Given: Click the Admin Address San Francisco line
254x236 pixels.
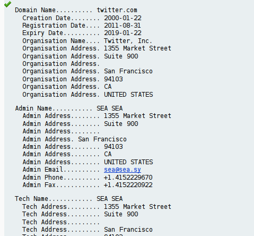Looking at the screenshot, I should click(x=75, y=139).
